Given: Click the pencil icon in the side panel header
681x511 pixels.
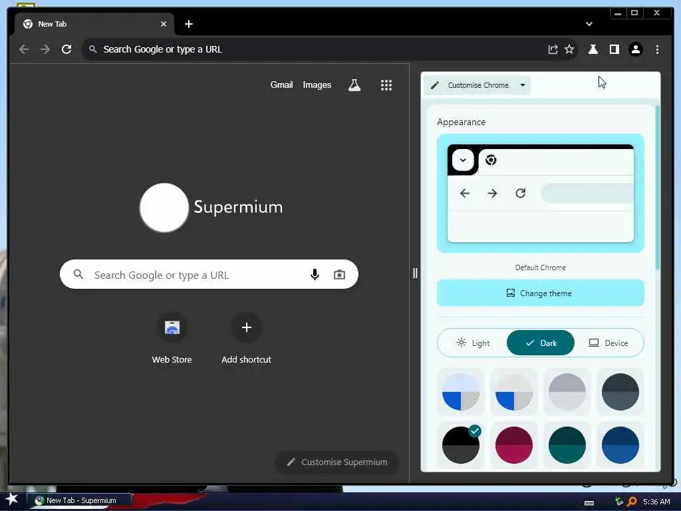Looking at the screenshot, I should coord(435,86).
